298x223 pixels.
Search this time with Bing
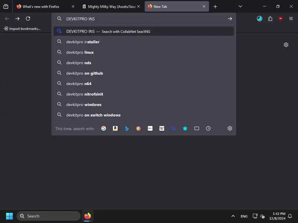point(127,128)
